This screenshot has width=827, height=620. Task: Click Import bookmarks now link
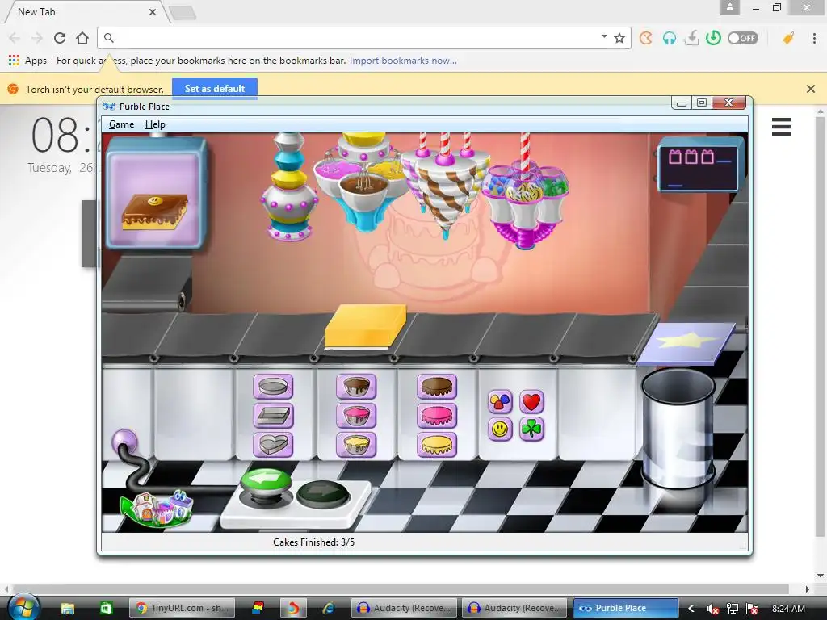pyautogui.click(x=403, y=61)
